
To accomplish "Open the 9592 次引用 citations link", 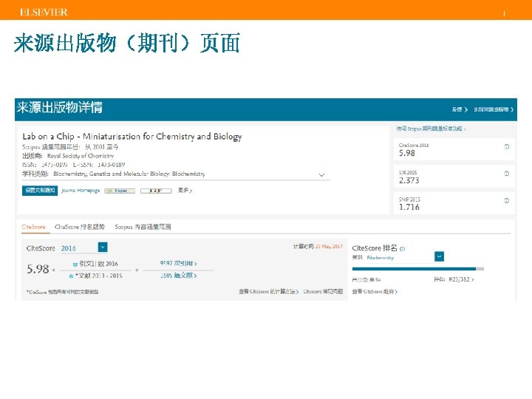I will click(179, 263).
